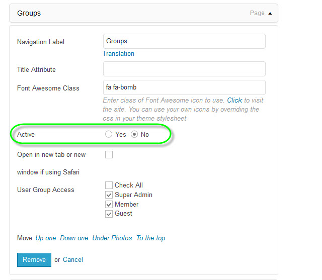Move item with 'Up one' link

click(x=46, y=238)
